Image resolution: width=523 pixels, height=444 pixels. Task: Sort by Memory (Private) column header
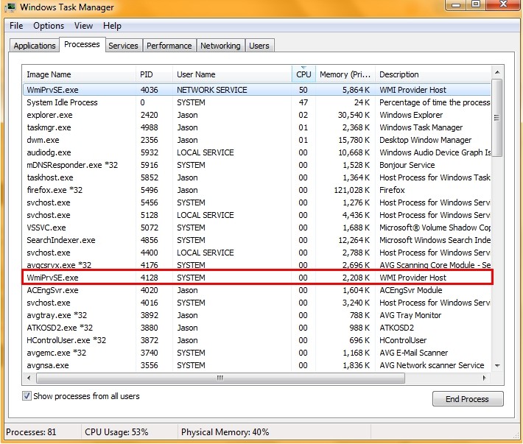(x=345, y=74)
